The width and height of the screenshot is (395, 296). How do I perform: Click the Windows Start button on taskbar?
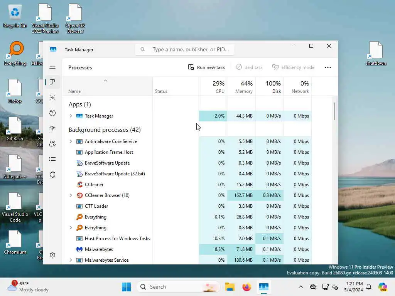point(126,287)
